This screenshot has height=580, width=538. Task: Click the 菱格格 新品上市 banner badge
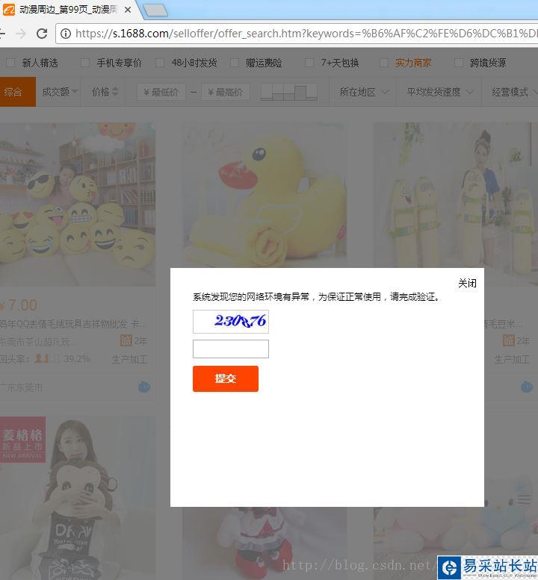tap(22, 440)
